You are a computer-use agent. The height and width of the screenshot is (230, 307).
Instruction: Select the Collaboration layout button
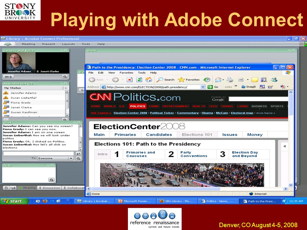click(x=74, y=188)
